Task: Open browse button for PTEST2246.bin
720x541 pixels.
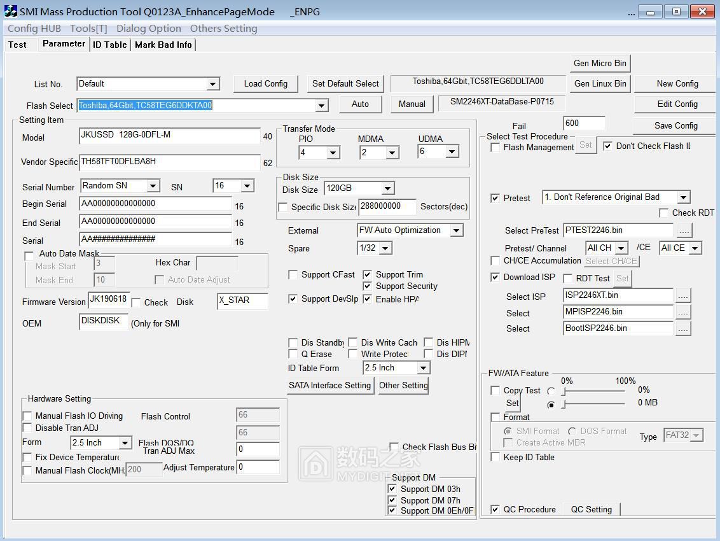Action: [684, 231]
